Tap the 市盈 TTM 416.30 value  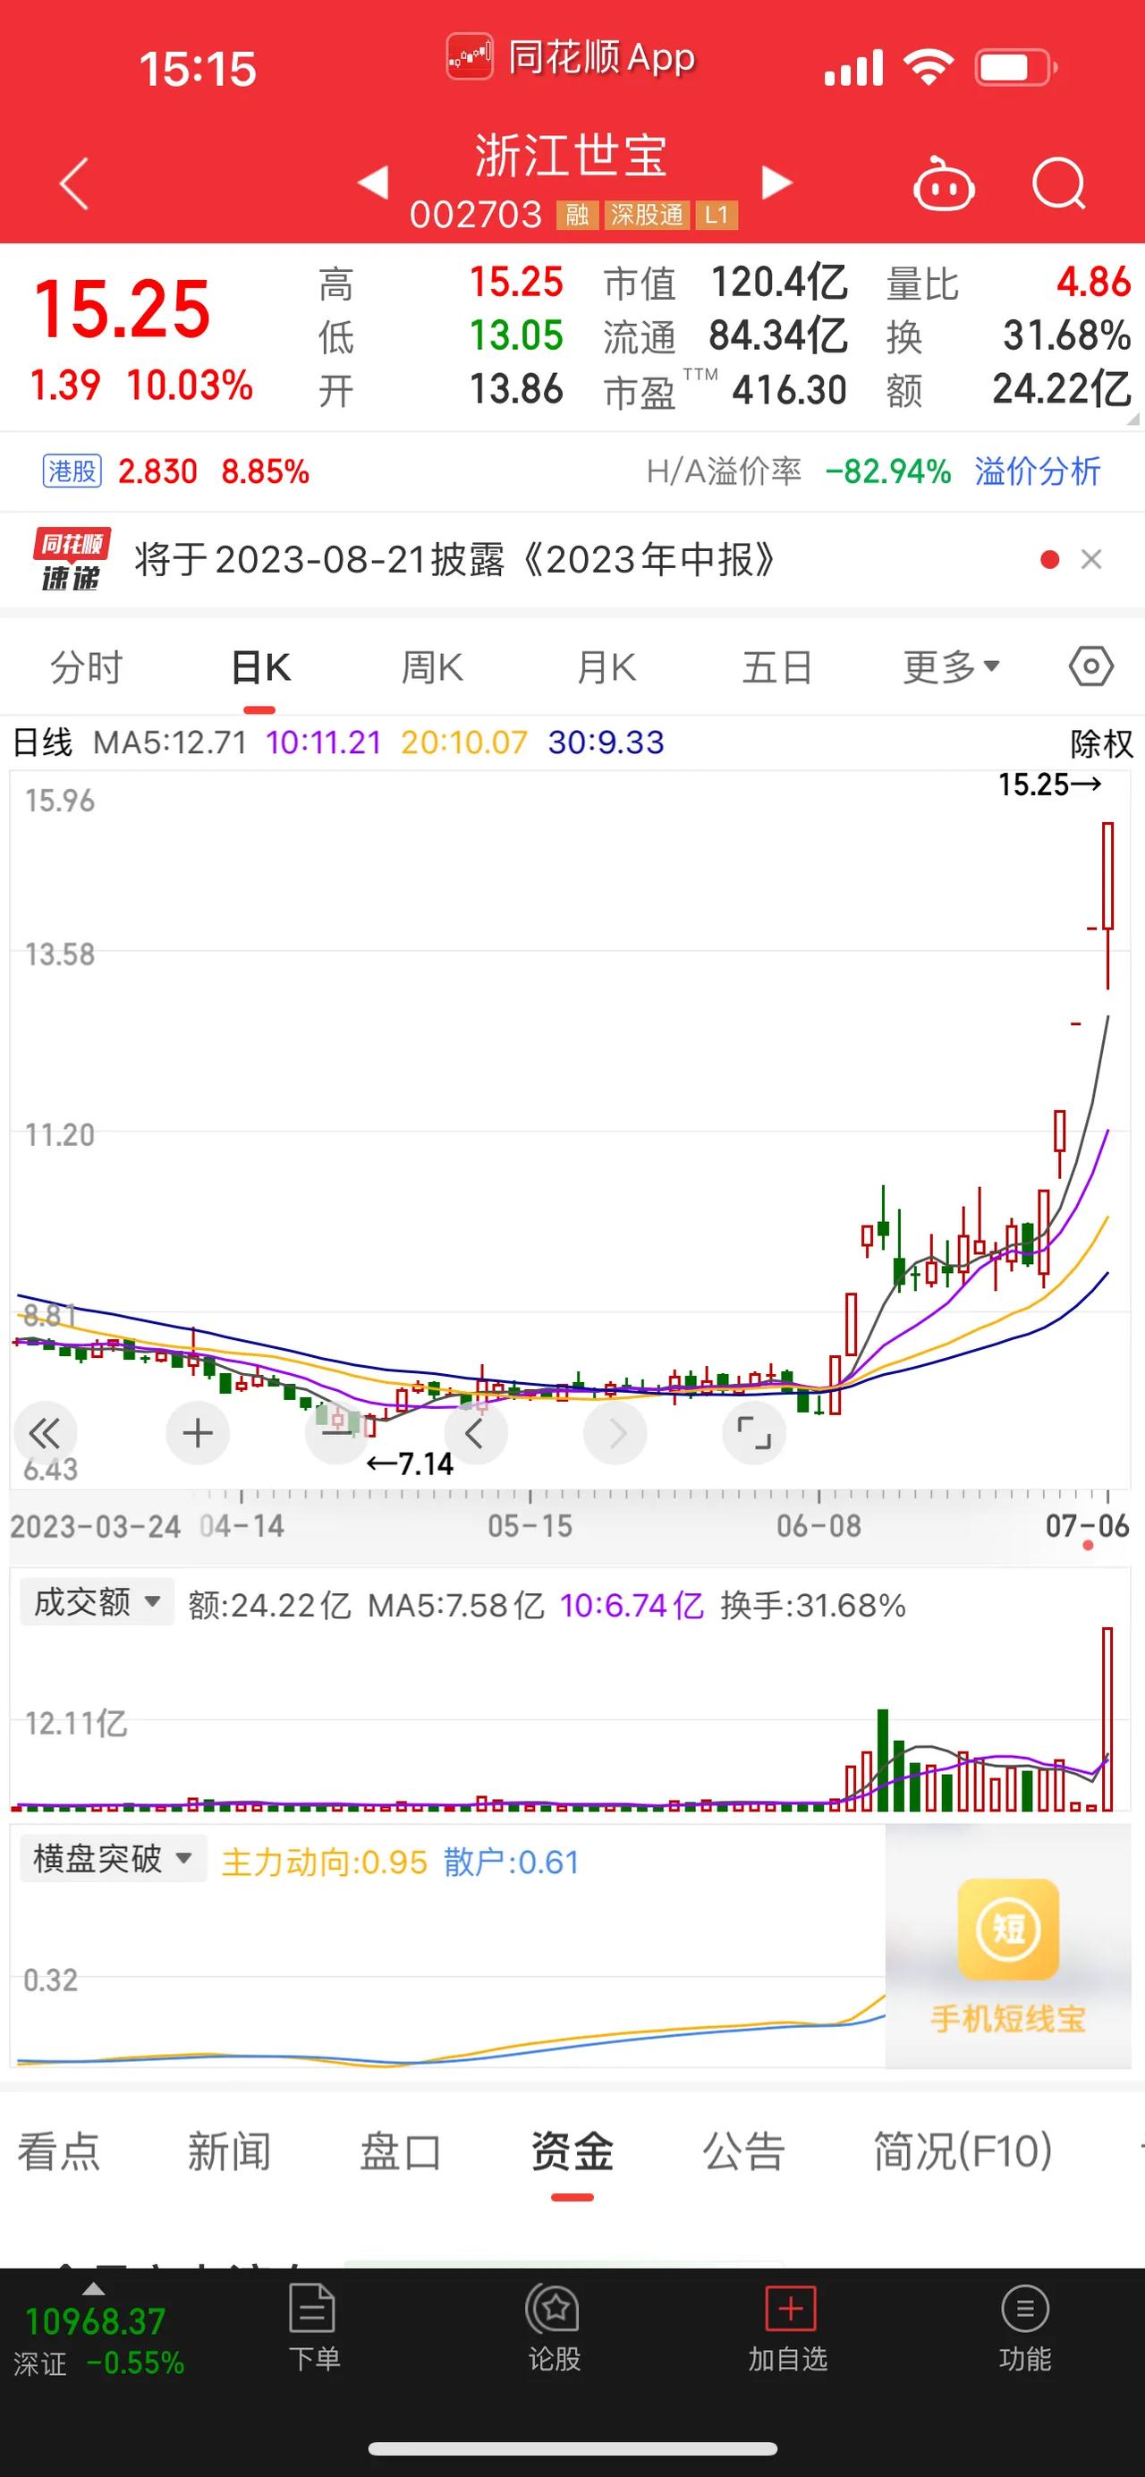(789, 389)
